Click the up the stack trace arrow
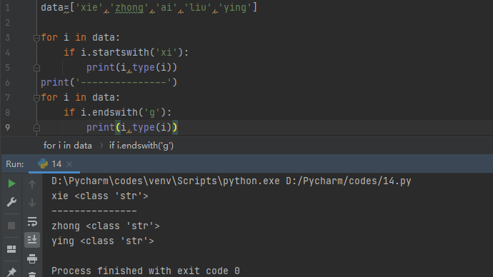 32,184
